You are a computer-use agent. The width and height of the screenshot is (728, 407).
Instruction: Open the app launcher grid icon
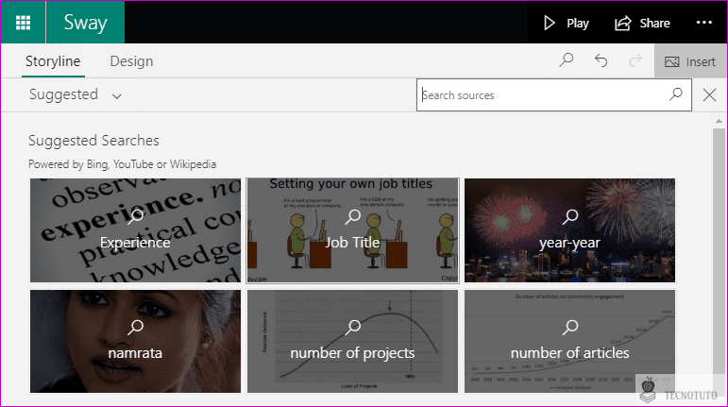(x=23, y=23)
